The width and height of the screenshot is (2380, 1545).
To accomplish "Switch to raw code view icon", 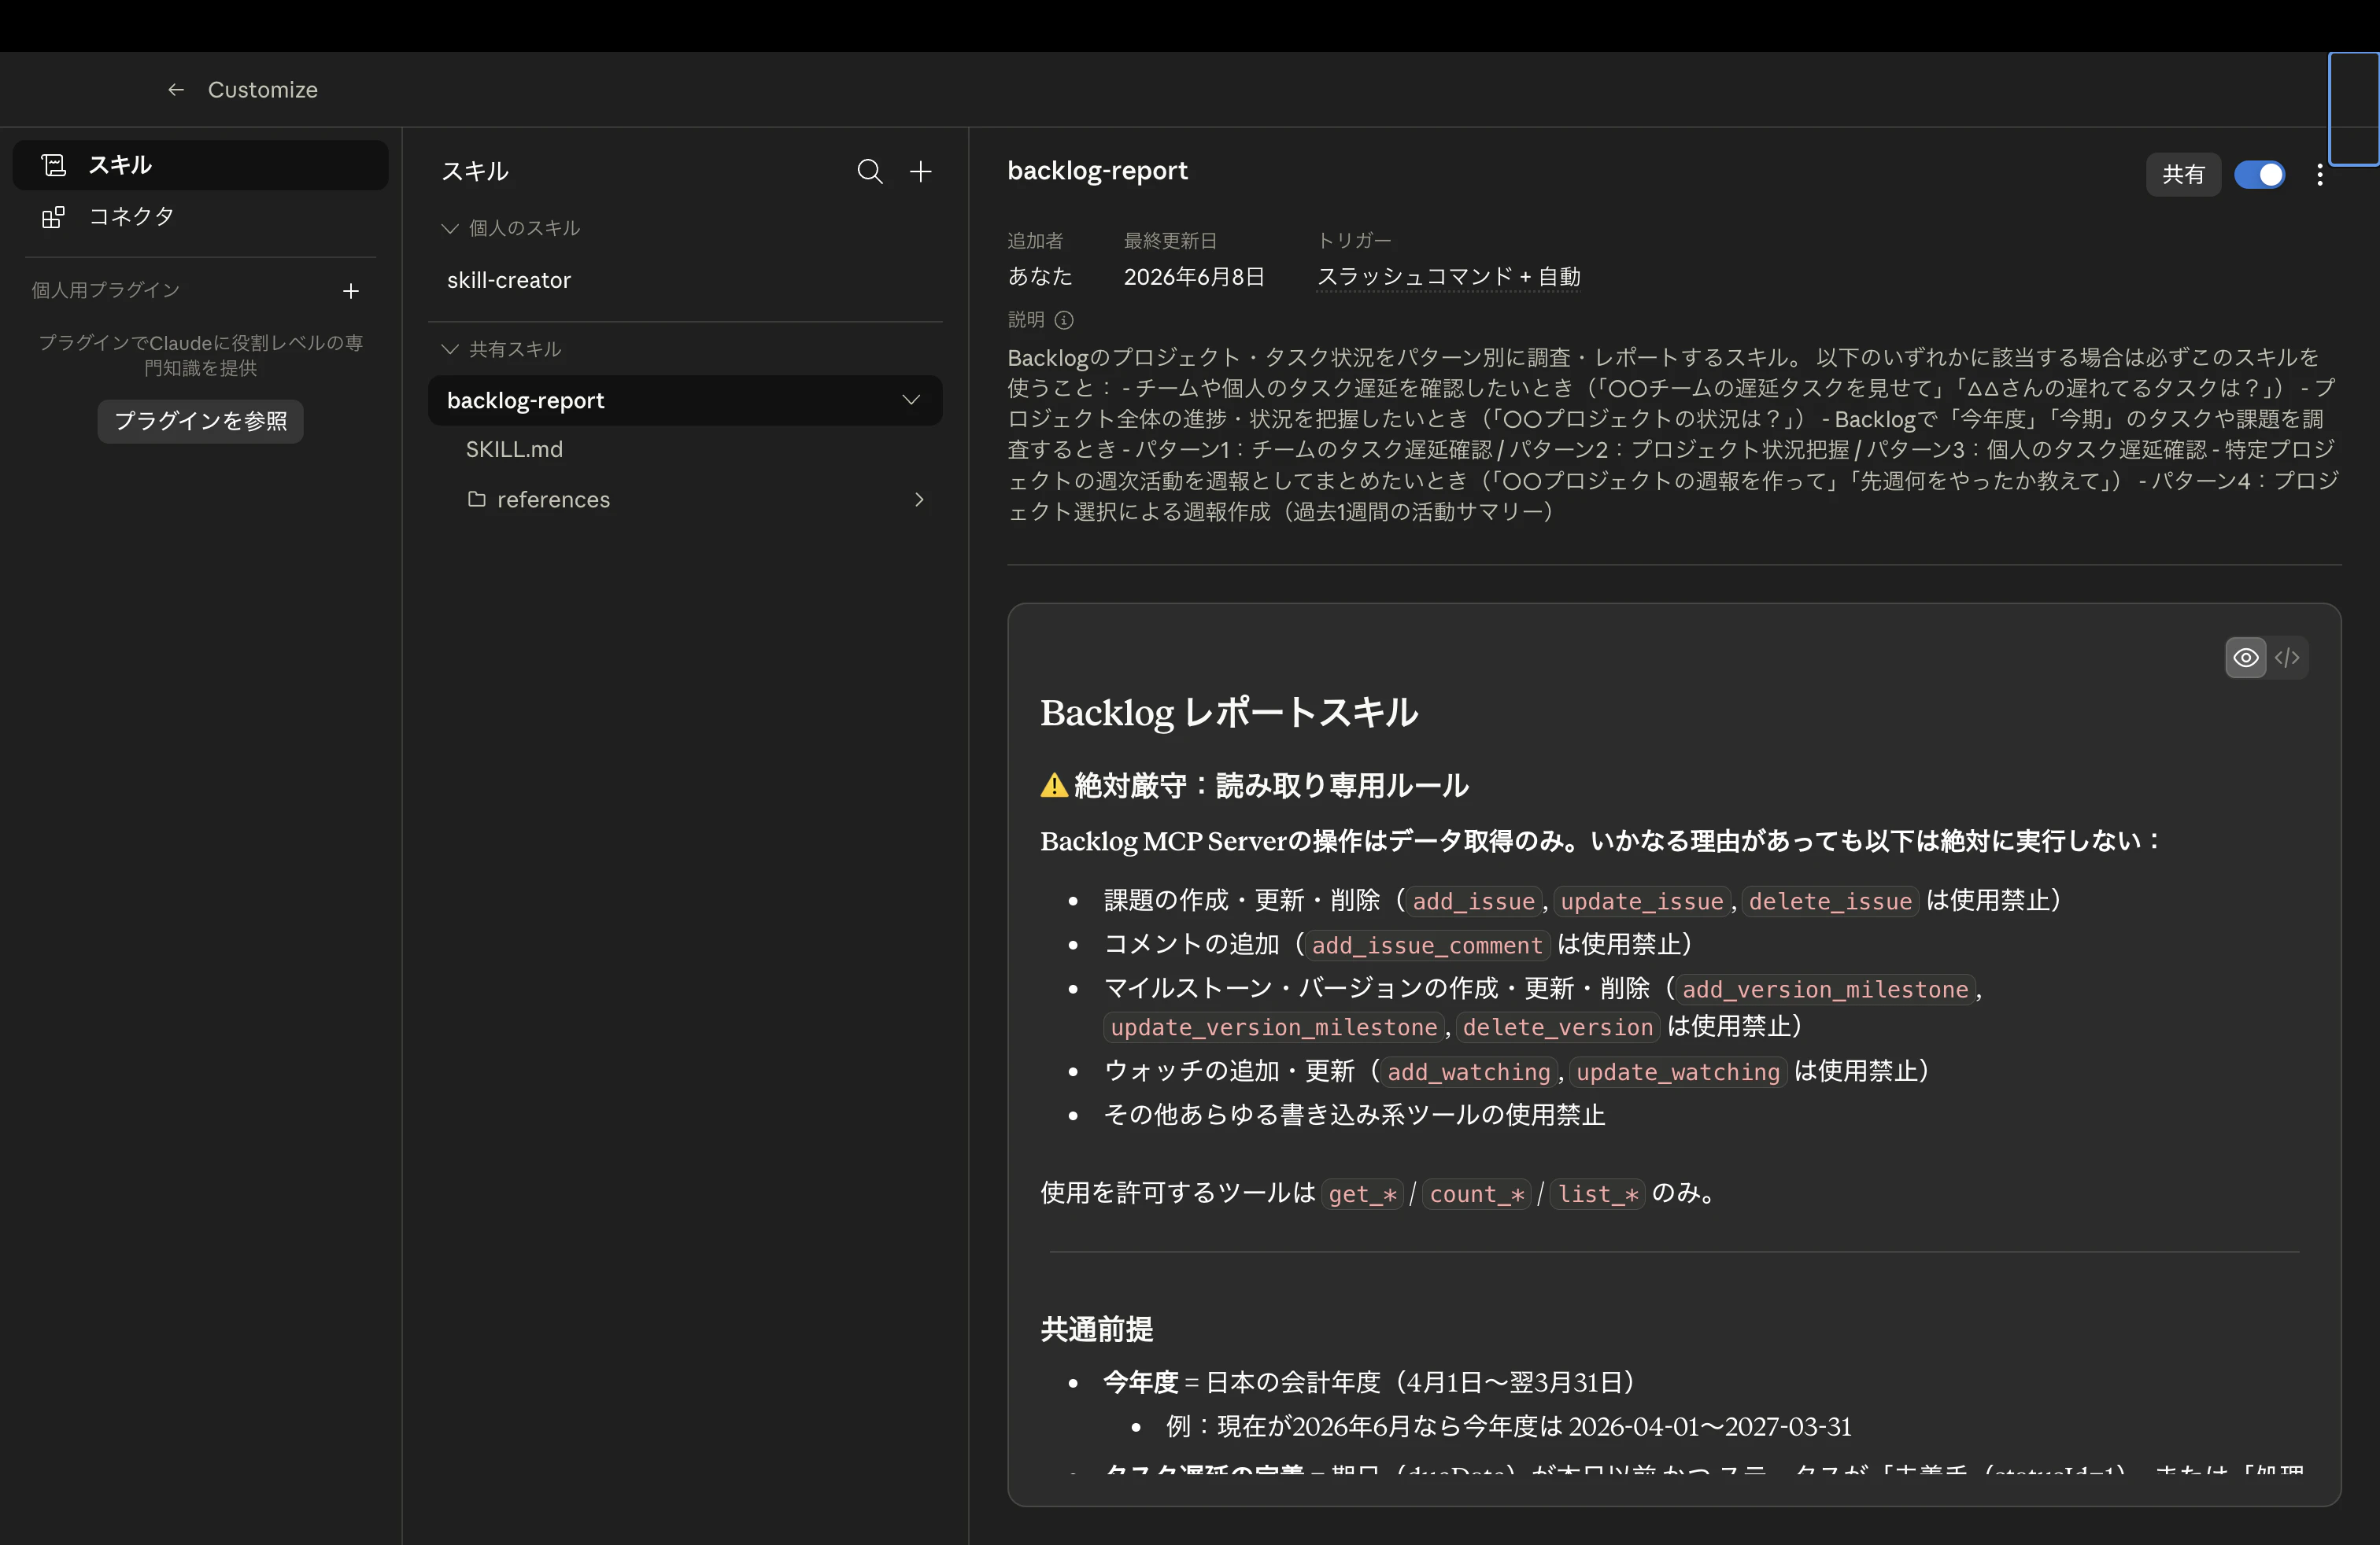I will (x=2287, y=658).
